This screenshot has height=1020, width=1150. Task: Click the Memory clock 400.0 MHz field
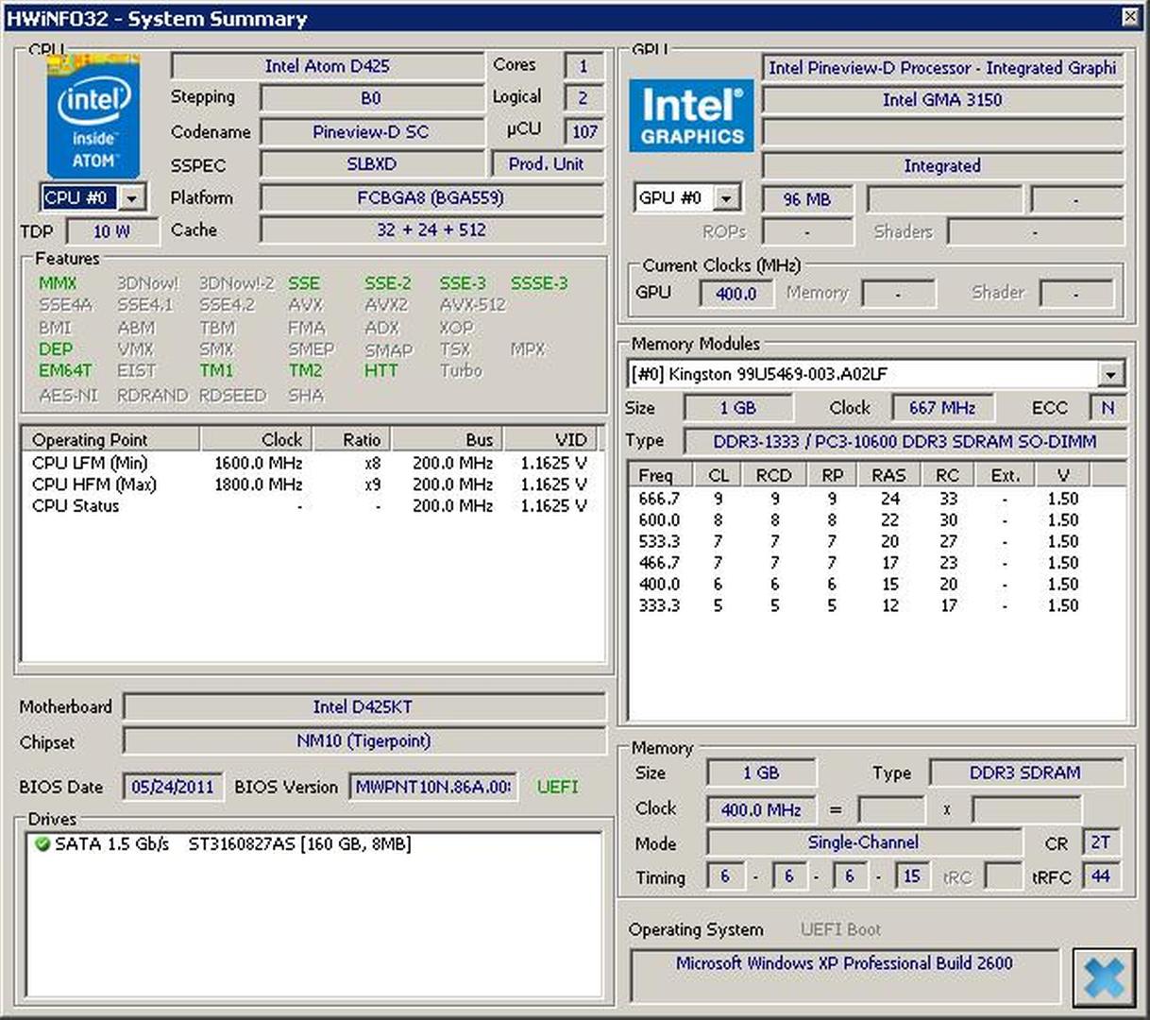761,810
